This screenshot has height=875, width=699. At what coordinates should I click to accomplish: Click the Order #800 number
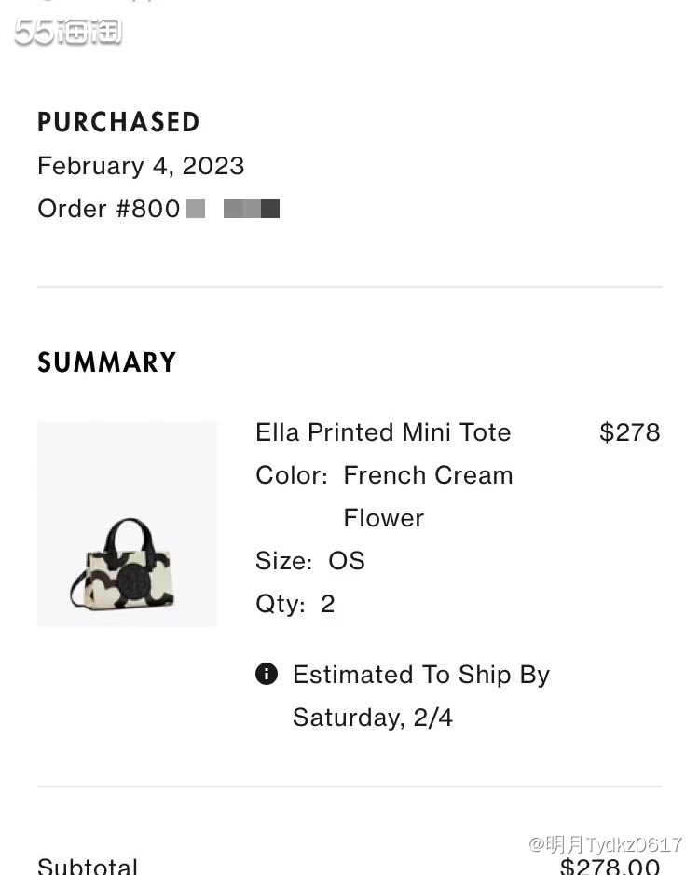pyautogui.click(x=109, y=209)
